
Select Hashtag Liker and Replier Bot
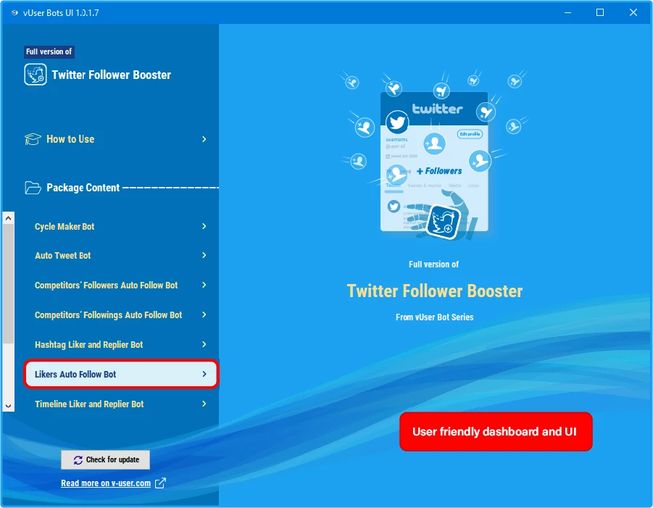click(121, 345)
